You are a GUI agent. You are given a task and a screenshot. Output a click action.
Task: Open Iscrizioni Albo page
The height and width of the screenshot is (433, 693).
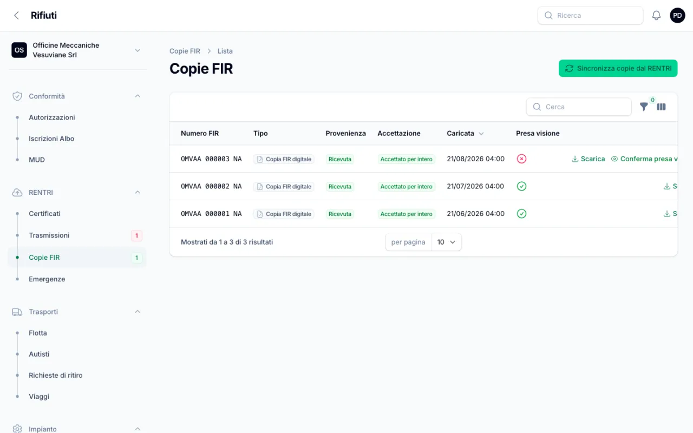(x=51, y=139)
